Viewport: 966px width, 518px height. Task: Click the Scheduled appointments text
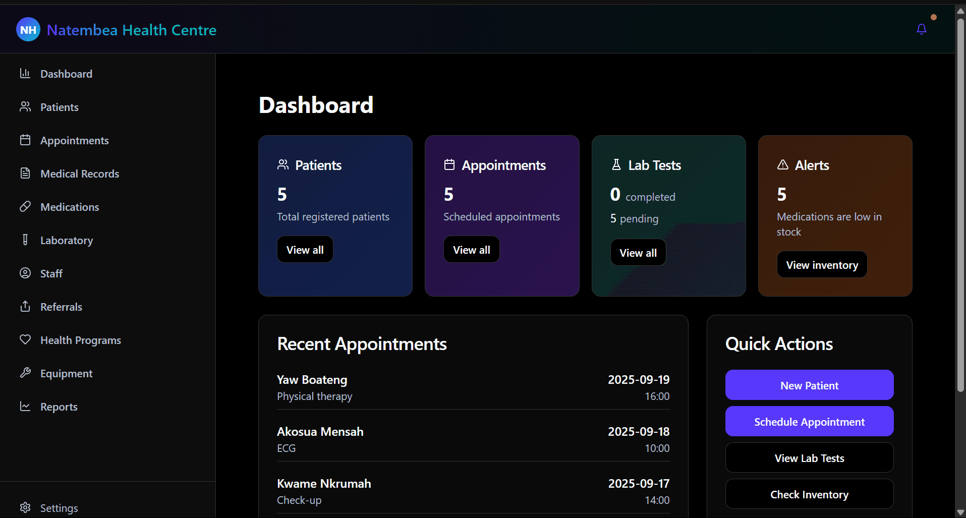[x=501, y=217]
